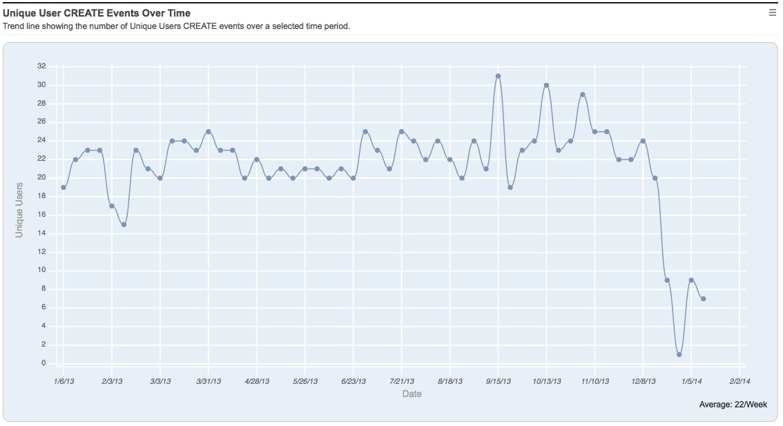The width and height of the screenshot is (783, 426).
Task: Click the 25-user point on 7/21/13
Action: [x=401, y=132]
